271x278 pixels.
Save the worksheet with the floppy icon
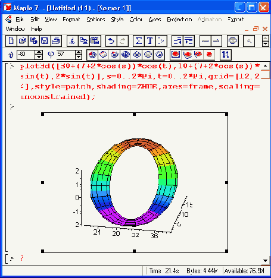tap(45, 41)
